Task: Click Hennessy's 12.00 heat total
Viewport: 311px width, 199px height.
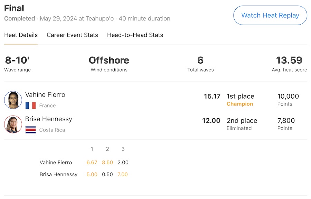Action: pyautogui.click(x=211, y=120)
